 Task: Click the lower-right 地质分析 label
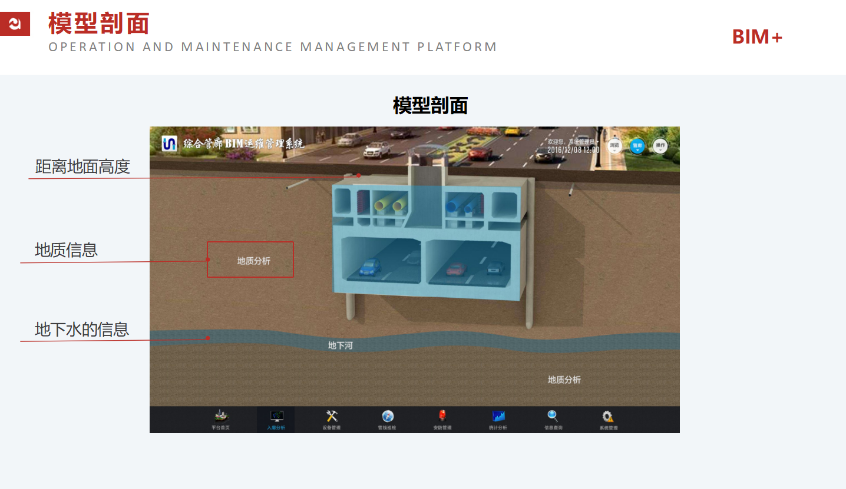point(564,380)
